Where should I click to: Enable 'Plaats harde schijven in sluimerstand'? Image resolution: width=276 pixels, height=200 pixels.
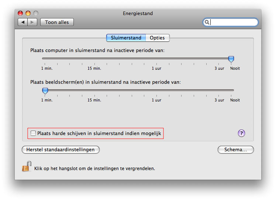pos(33,133)
